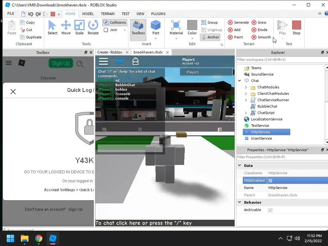Click the green Sign Up button
This screenshot has height=246, width=328.
pos(61,63)
